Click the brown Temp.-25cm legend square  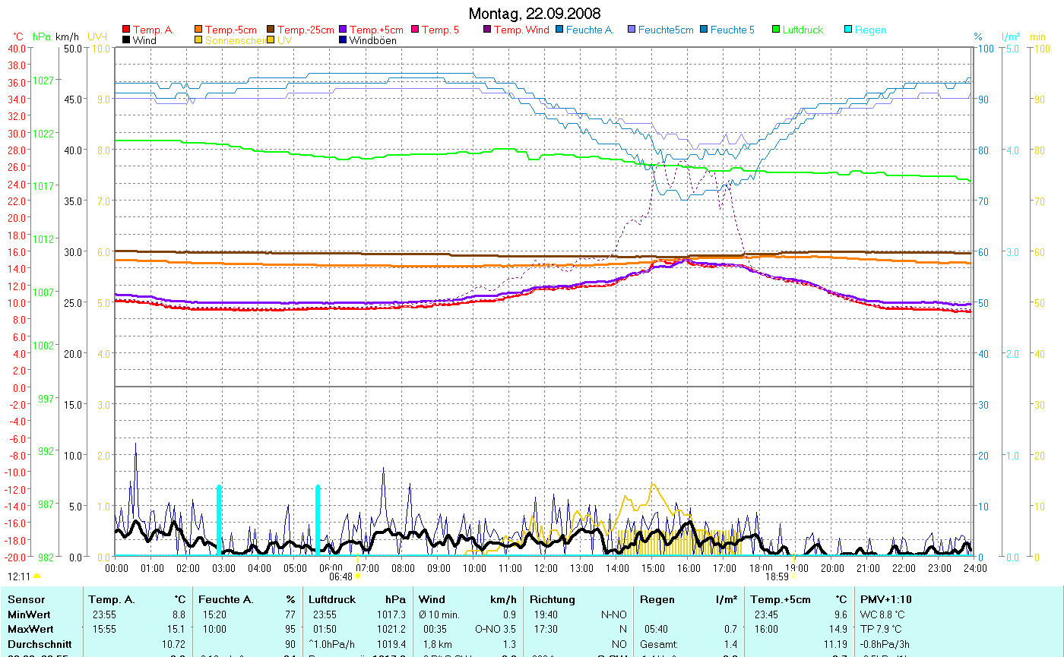[x=271, y=30]
